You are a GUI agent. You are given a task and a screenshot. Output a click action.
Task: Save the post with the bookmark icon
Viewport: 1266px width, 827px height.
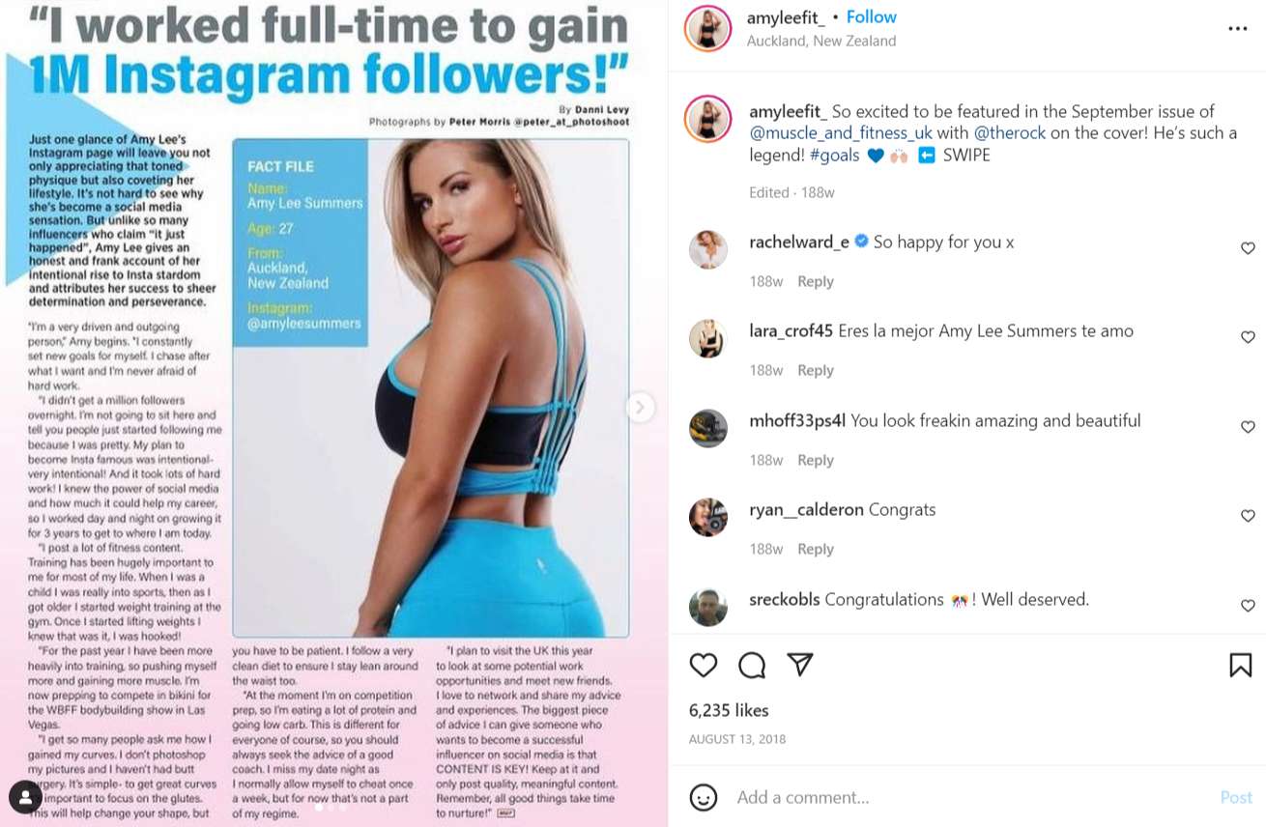(1241, 665)
